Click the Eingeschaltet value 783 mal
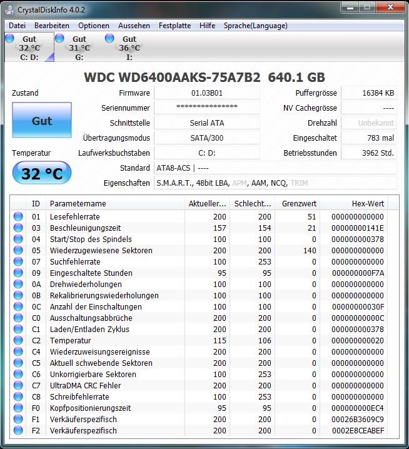Viewport: 409px width, 449px height. click(x=369, y=138)
